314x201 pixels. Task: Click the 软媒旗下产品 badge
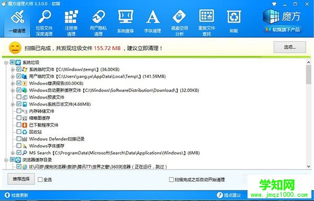coord(283,30)
